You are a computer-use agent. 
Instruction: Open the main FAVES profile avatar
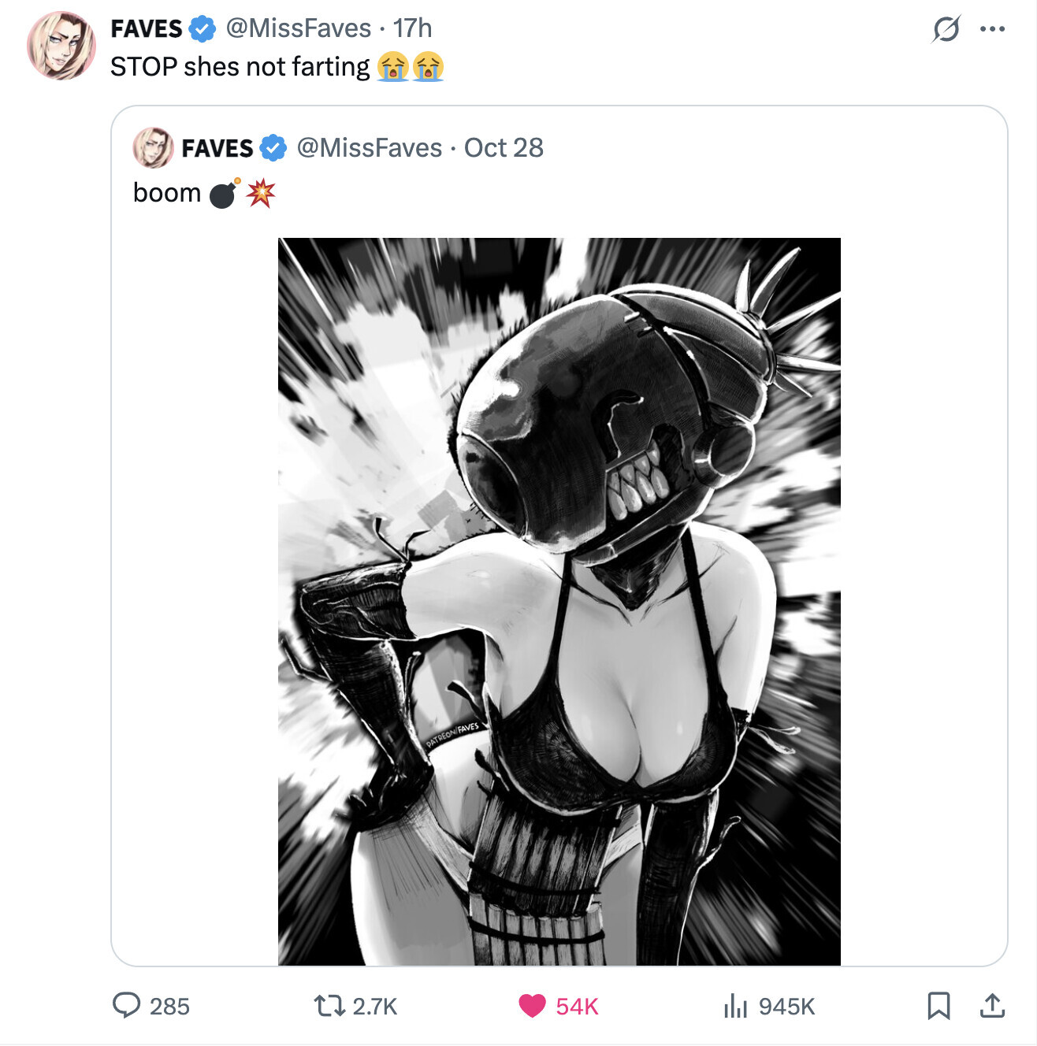[61, 46]
